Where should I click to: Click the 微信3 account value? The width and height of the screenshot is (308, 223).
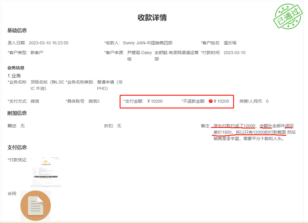[x=94, y=101]
